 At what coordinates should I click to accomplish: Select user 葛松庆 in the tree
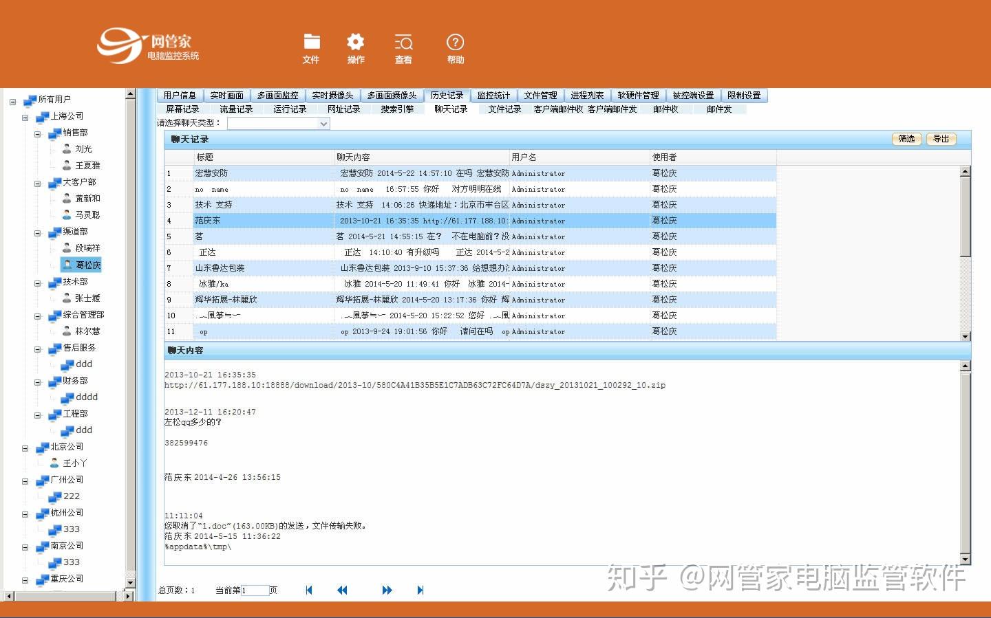[81, 265]
